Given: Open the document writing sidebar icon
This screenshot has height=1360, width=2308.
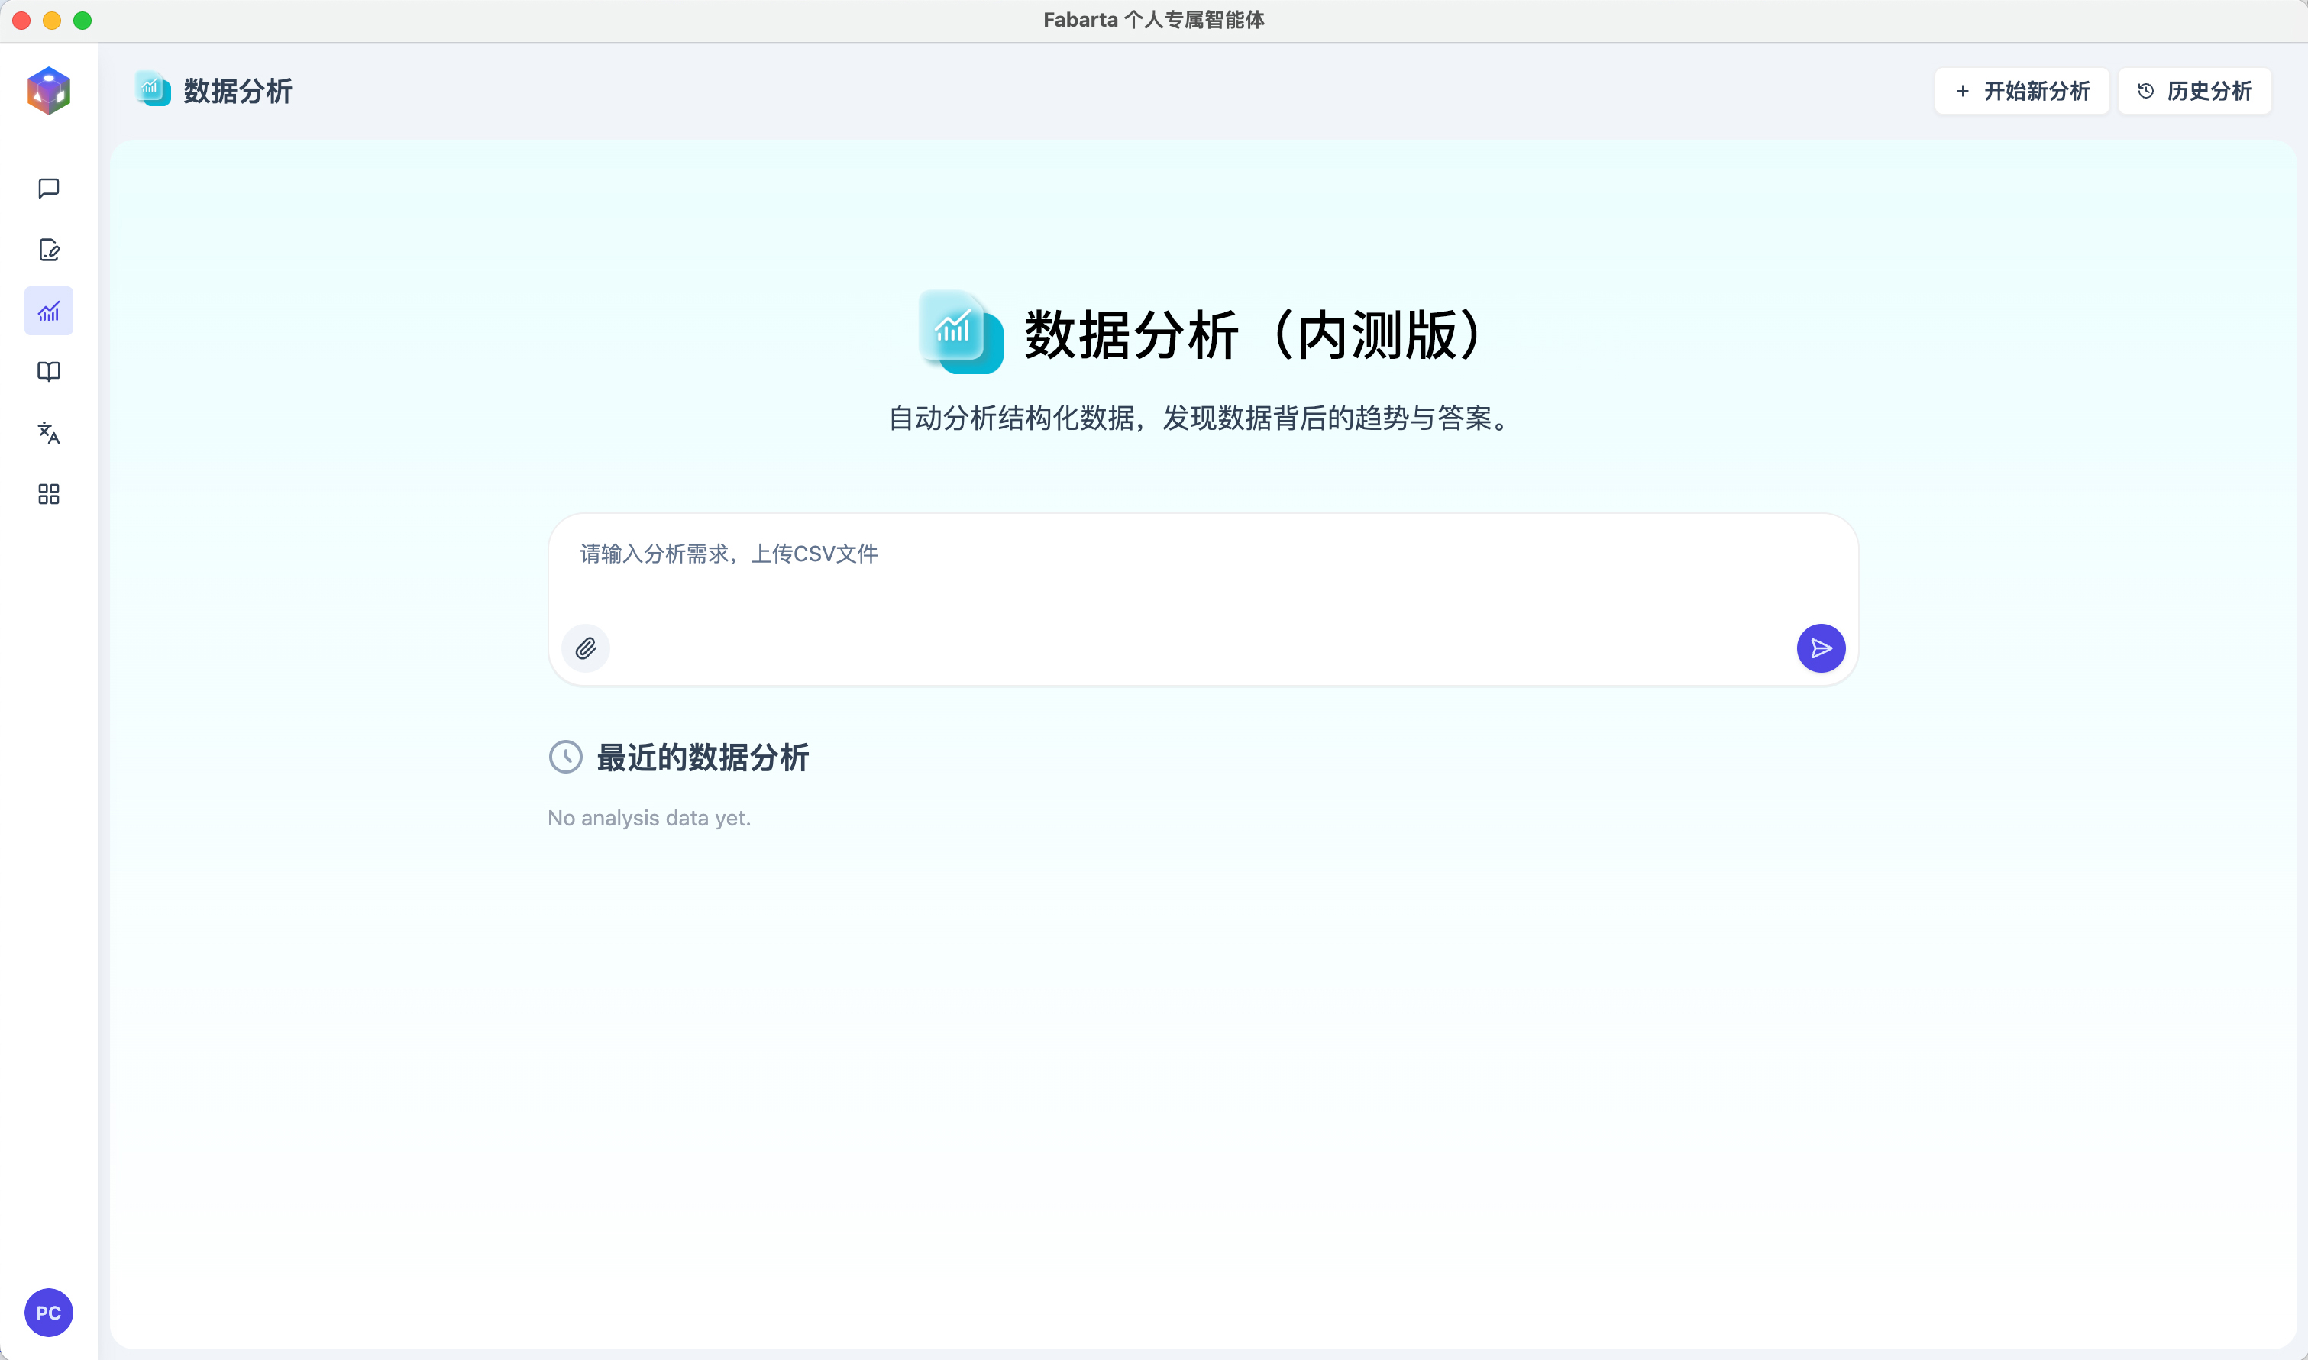Looking at the screenshot, I should 49,250.
